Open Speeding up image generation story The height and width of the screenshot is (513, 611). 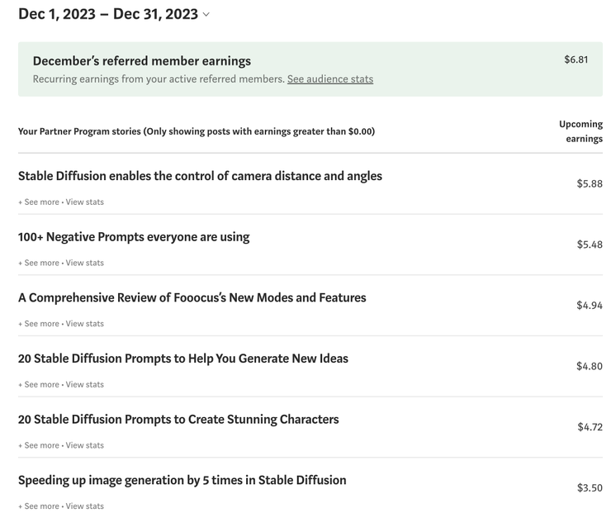point(182,480)
